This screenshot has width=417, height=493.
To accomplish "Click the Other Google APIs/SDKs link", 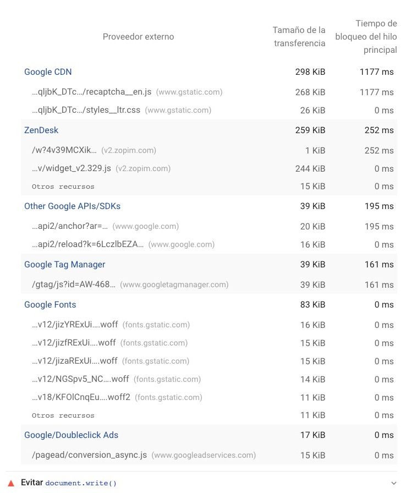I will (x=72, y=206).
